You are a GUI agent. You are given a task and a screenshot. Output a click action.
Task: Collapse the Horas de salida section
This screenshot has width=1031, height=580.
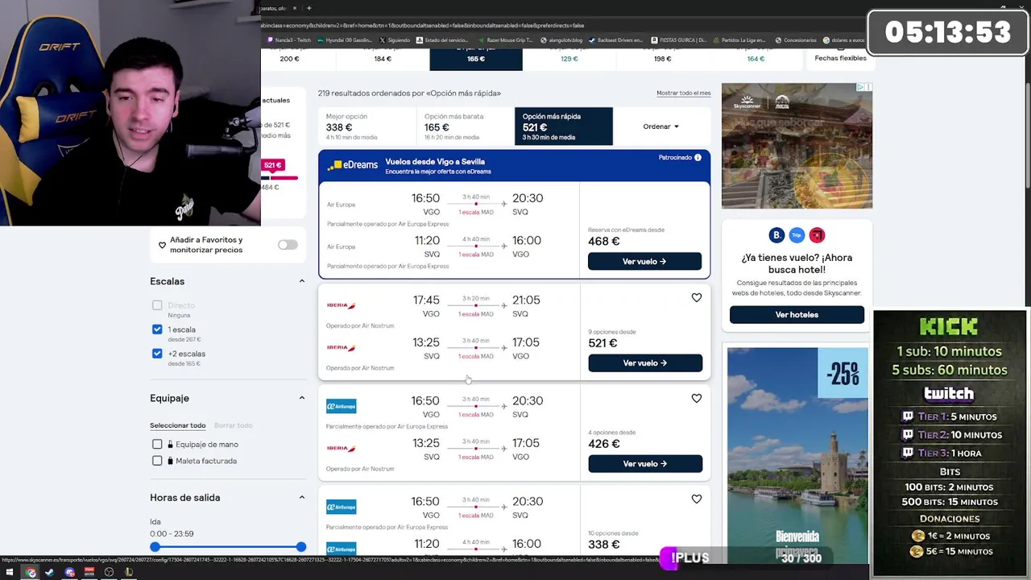pyautogui.click(x=302, y=498)
